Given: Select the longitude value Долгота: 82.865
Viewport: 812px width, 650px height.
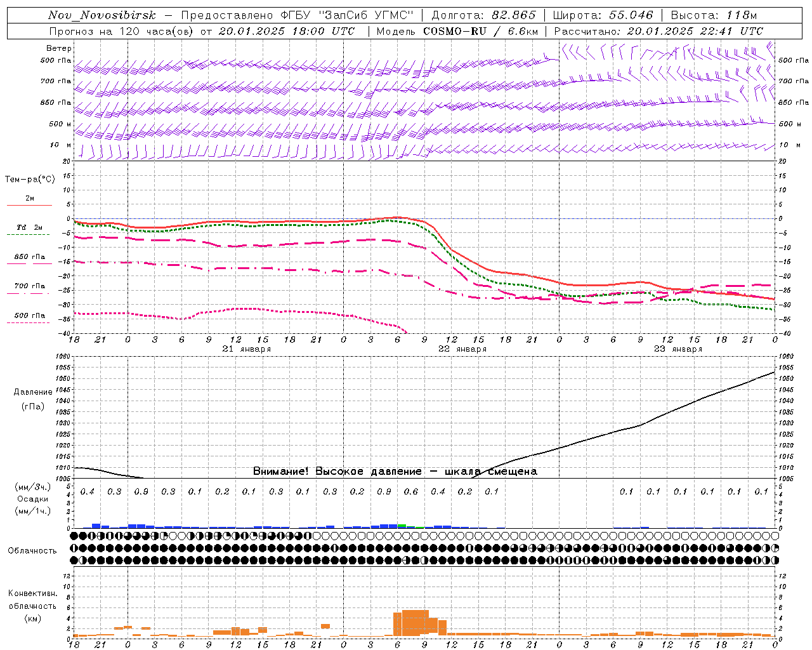Looking at the screenshot, I should (x=483, y=15).
